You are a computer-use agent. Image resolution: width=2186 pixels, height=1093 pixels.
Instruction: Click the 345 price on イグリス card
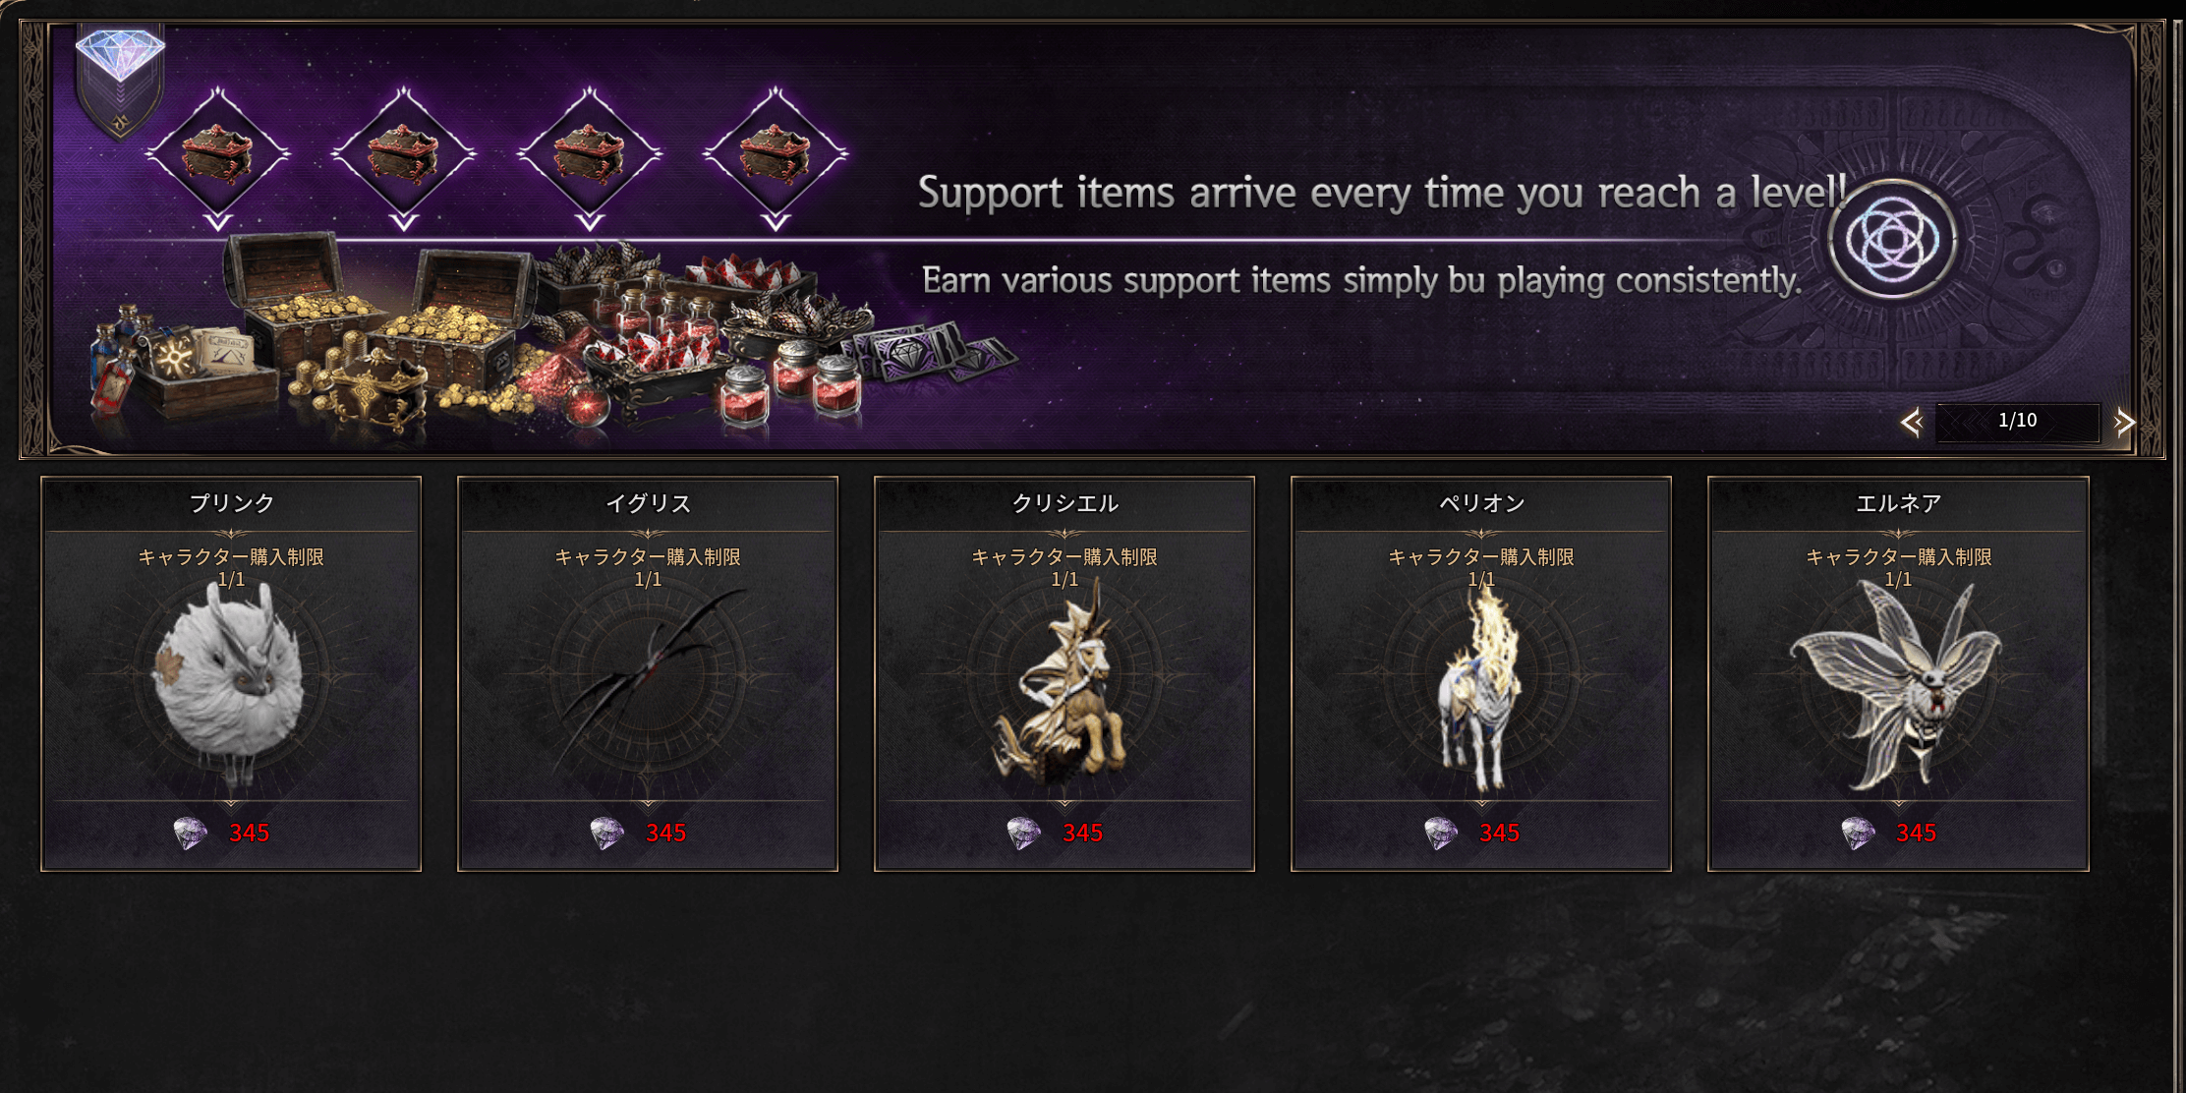tap(665, 834)
